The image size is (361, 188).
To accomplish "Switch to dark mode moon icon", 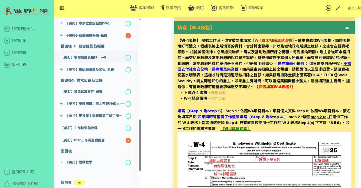I will coord(329,8).
